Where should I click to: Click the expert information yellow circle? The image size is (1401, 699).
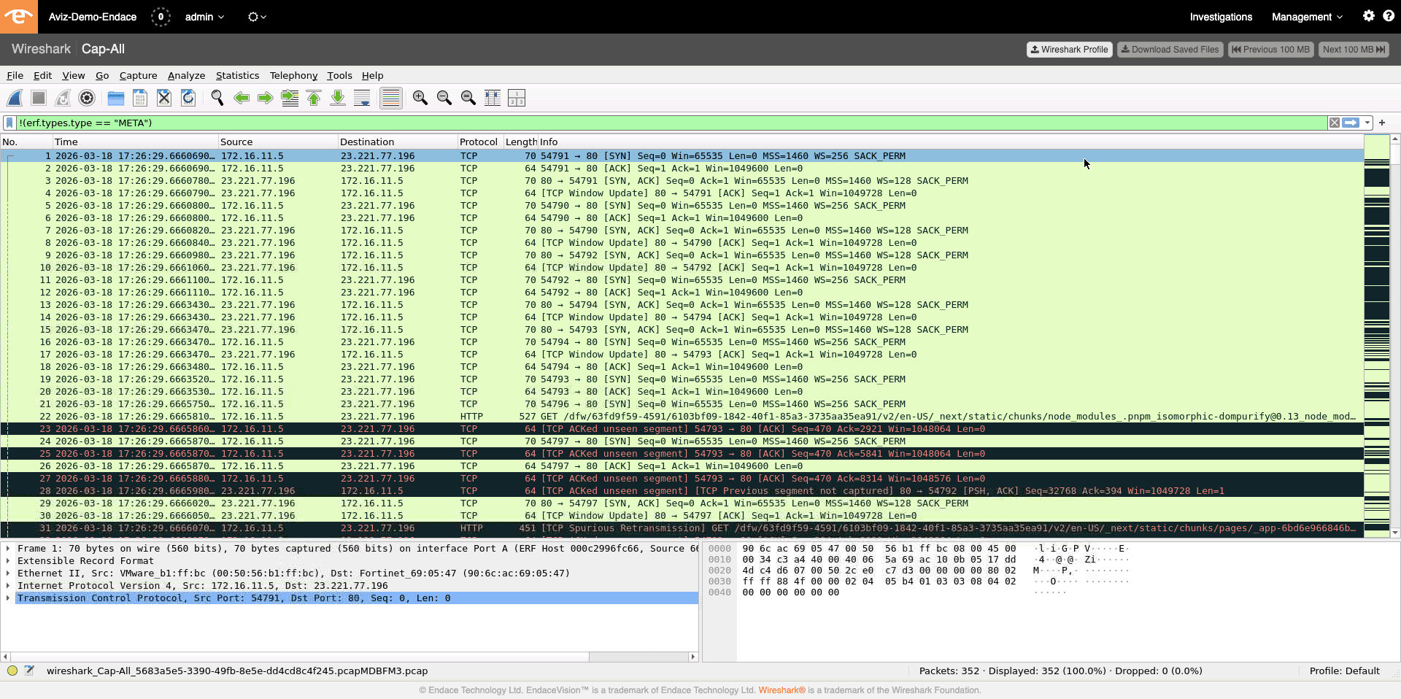(x=12, y=671)
